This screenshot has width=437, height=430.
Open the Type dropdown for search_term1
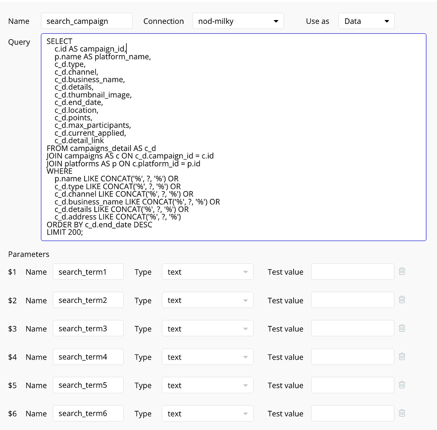pyautogui.click(x=207, y=271)
